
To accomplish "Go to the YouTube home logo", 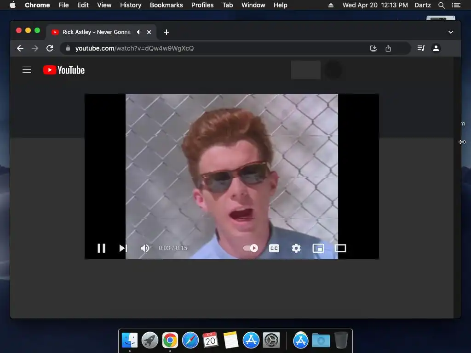I will (x=64, y=70).
